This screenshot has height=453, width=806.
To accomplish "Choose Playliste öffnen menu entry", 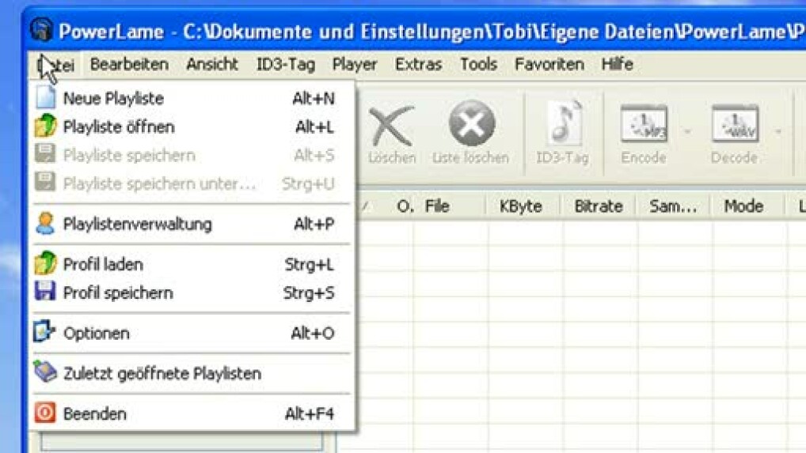I will (119, 127).
